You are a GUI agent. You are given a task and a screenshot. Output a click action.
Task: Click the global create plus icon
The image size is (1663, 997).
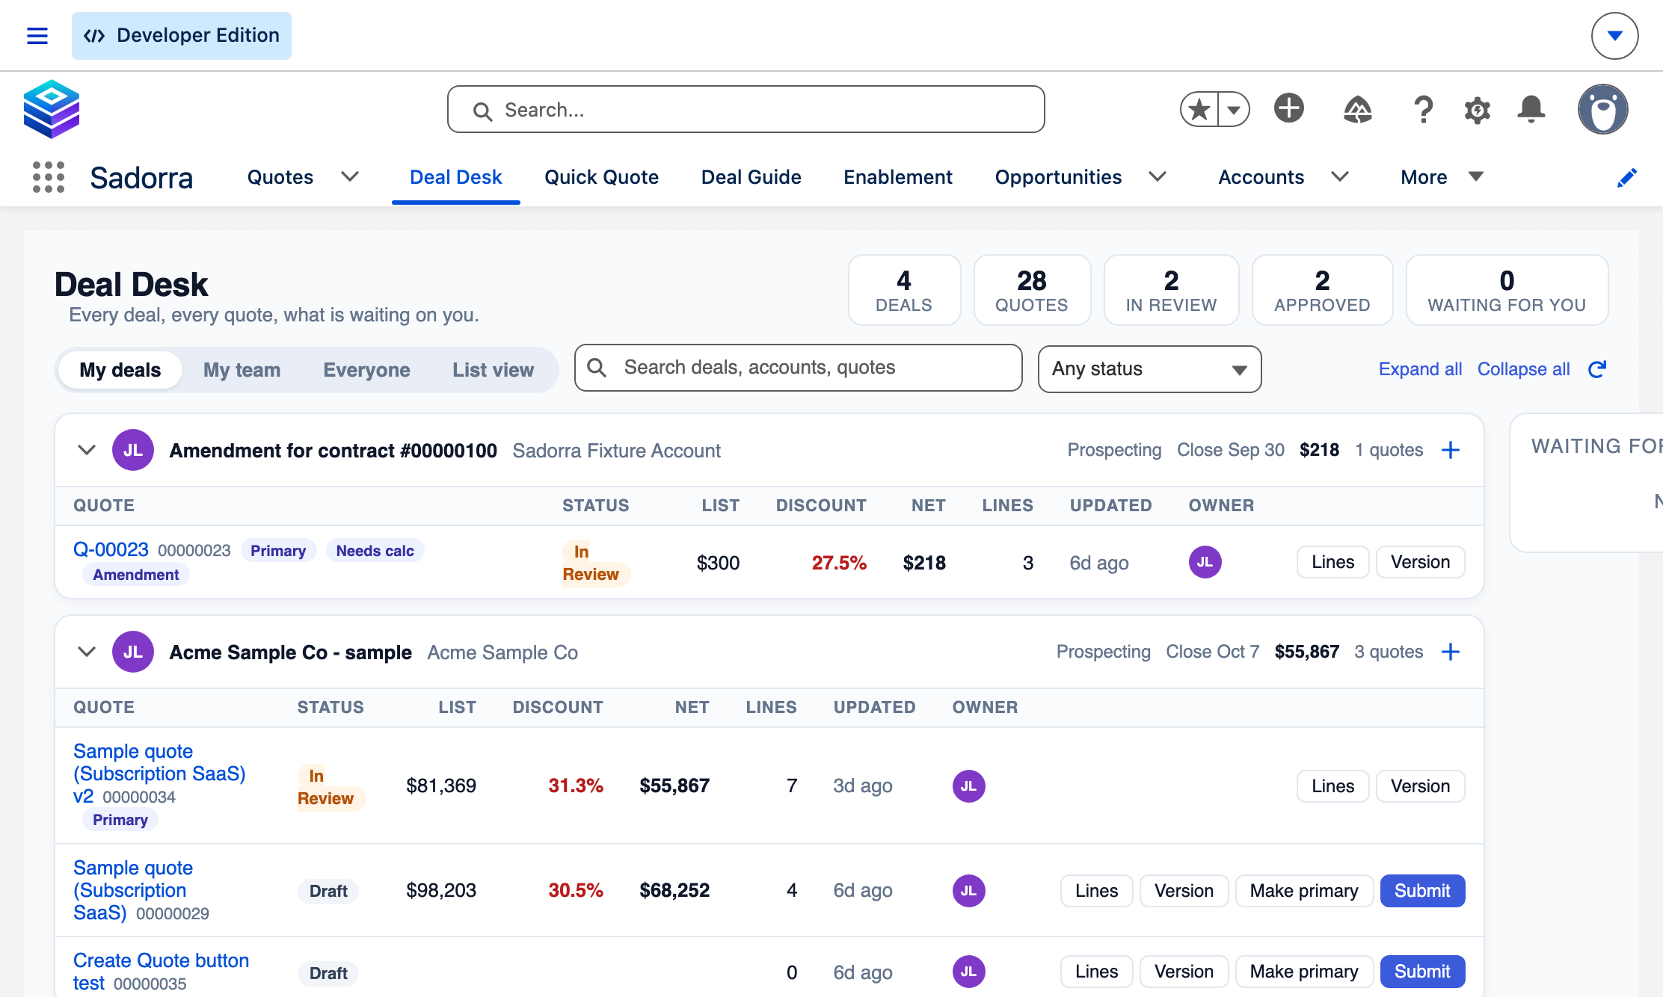pyautogui.click(x=1289, y=108)
